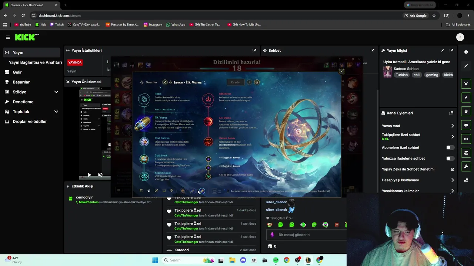474x266 pixels.
Task: Open Yapay Zeka ile Sohbet Denetimi link
Action: 418,169
